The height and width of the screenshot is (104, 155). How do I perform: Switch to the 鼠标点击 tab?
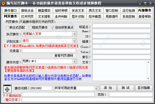click(x=27, y=10)
